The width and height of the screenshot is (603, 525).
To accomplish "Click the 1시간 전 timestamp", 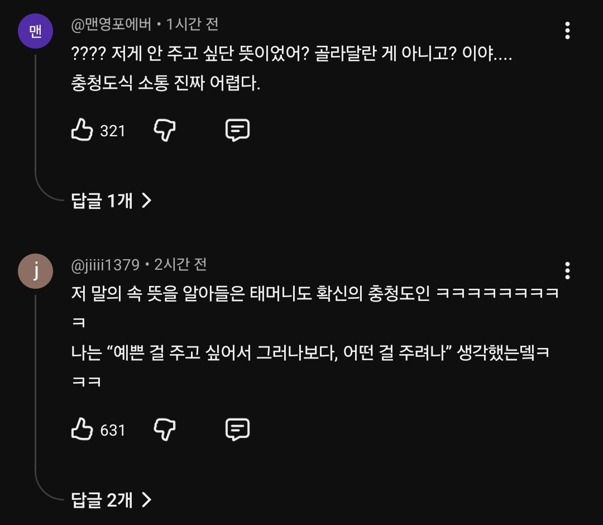I will (192, 25).
